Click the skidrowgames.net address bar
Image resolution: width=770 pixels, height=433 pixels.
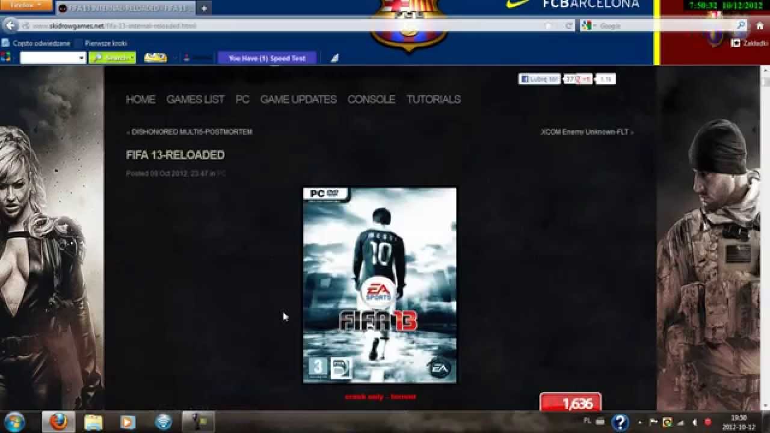tap(289, 26)
